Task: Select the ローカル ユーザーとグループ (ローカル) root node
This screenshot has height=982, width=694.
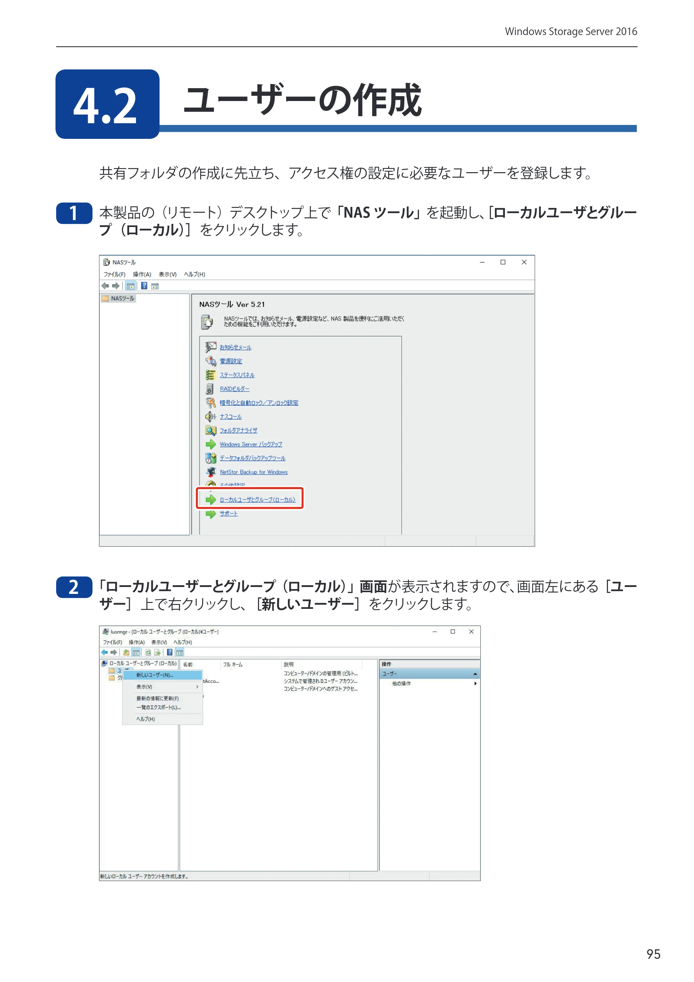Action: [139, 664]
